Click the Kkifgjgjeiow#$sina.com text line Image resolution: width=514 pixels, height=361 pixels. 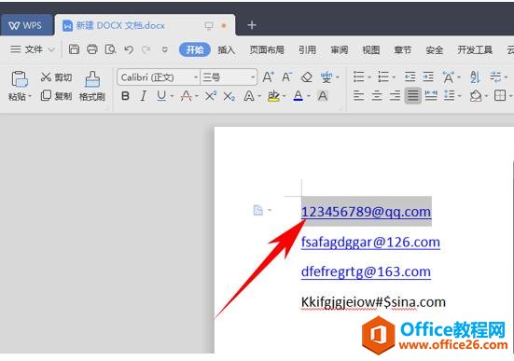pos(373,302)
